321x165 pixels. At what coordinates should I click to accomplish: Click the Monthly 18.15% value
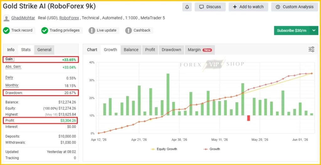pyautogui.click(x=70, y=86)
